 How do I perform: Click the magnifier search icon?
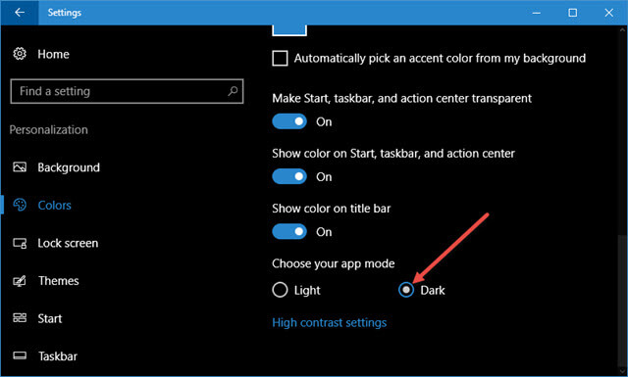(x=233, y=91)
